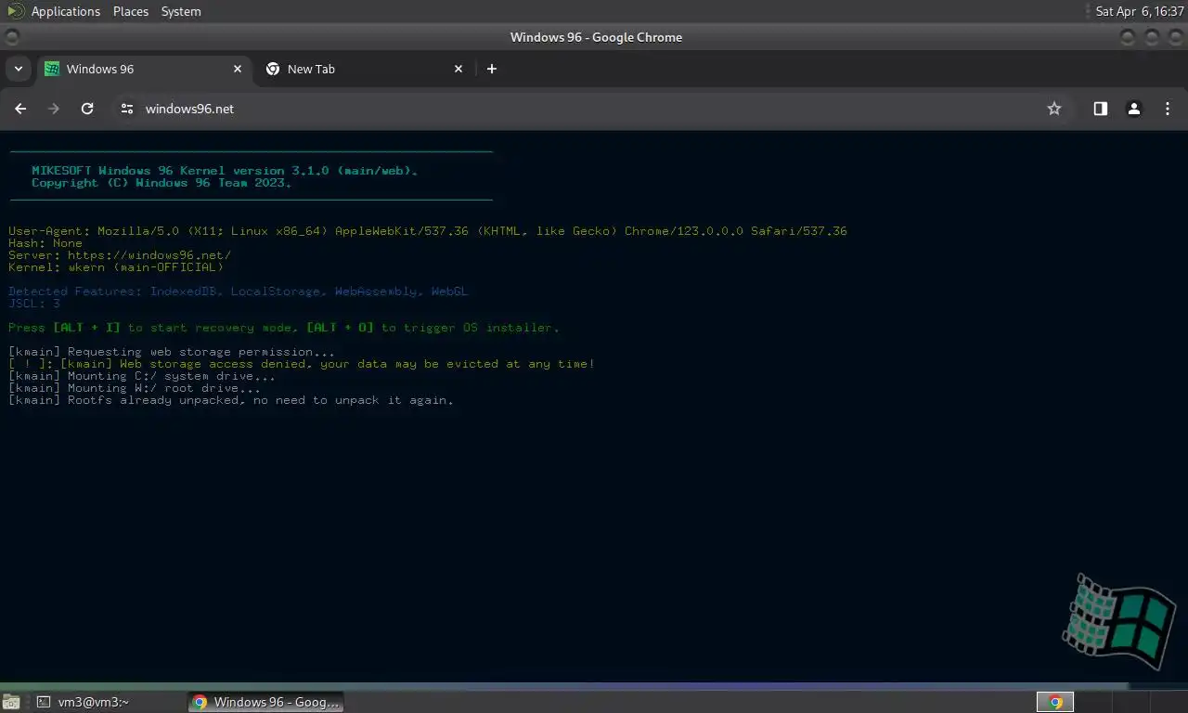
Task: Open the Applications menu
Action: [65, 11]
